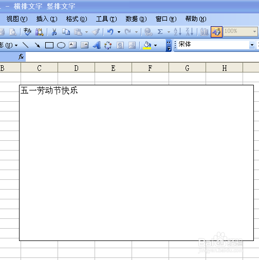Expand the Undo history arrow

tap(119, 32)
